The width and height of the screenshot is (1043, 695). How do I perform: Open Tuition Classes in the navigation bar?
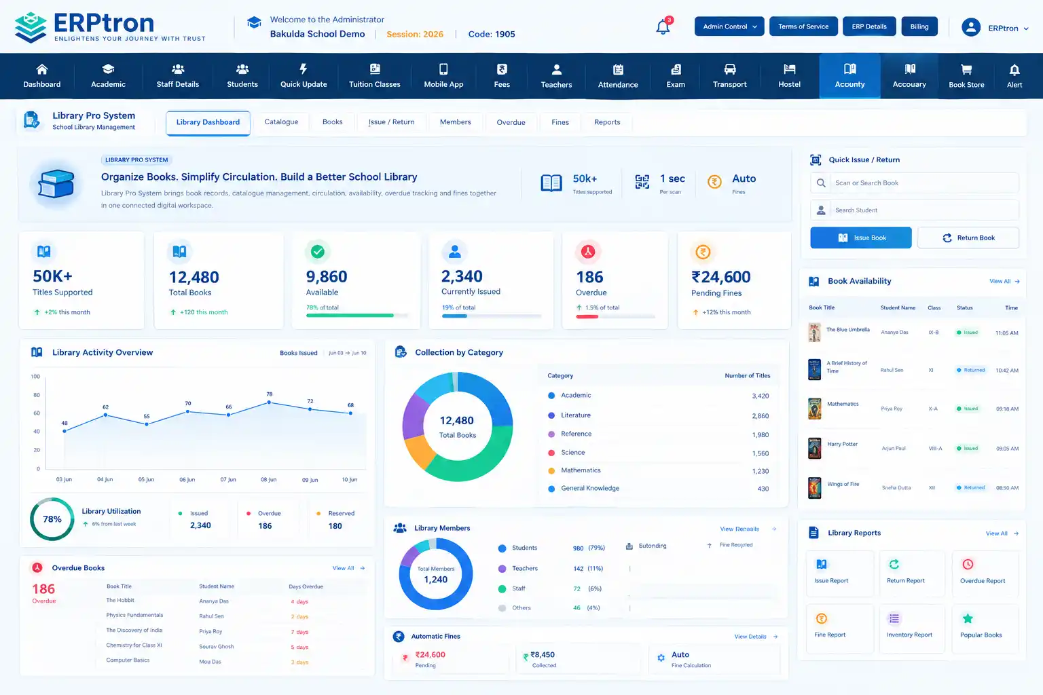375,76
